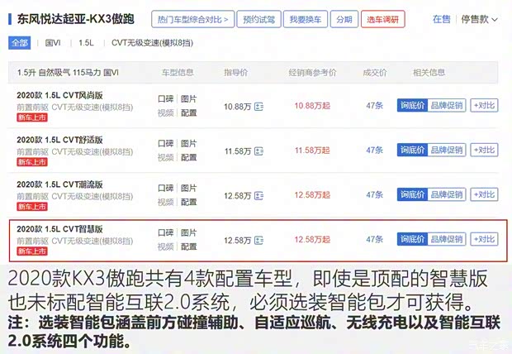This screenshot has height=354, width=512.
Task: Click dealer price 11.58万起
Action: [312, 151]
